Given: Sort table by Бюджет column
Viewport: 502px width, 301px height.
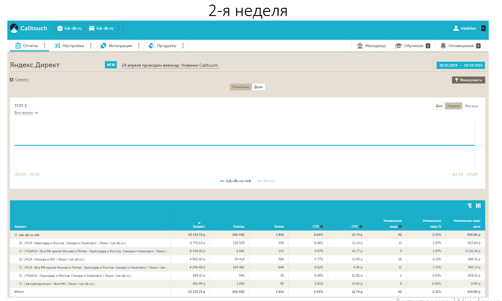Looking at the screenshot, I should tap(199, 226).
